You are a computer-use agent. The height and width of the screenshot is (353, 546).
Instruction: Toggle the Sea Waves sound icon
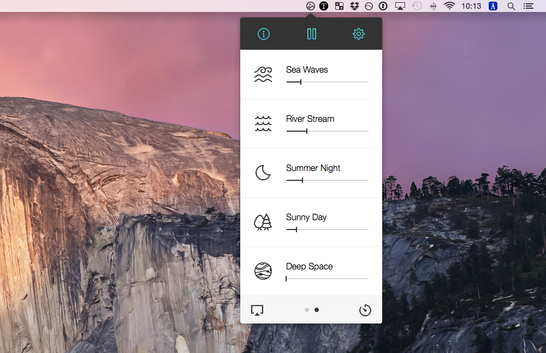click(x=263, y=74)
